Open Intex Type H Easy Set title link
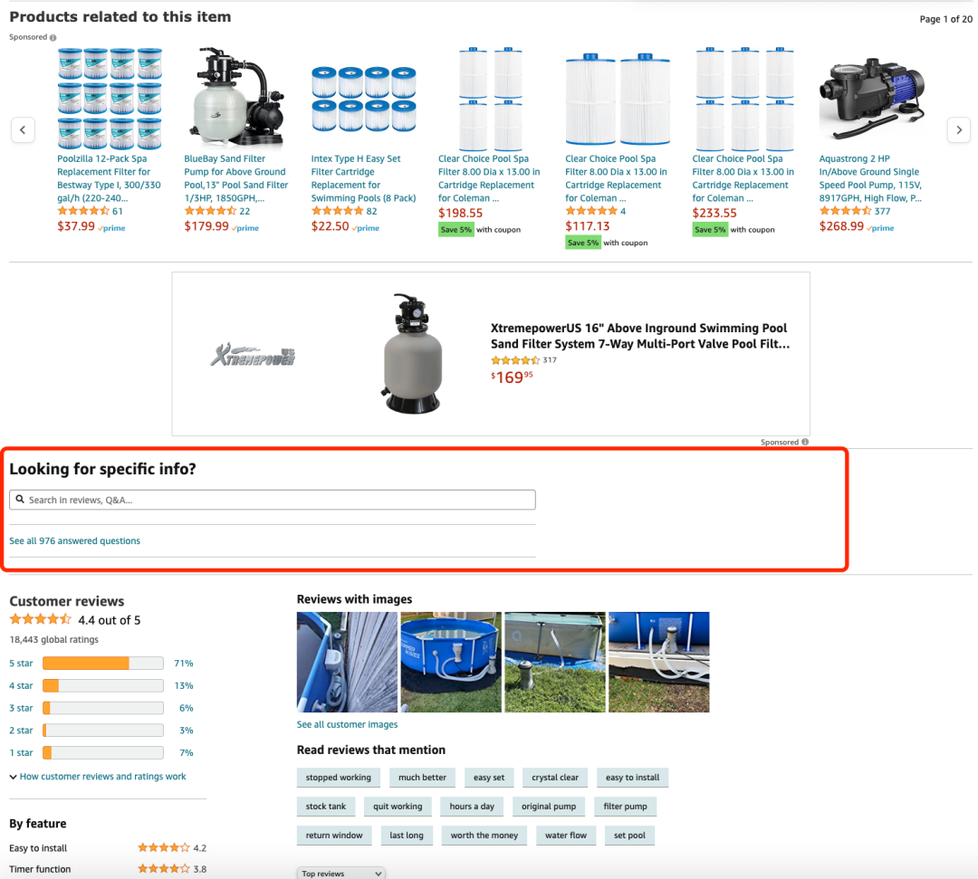 364,178
